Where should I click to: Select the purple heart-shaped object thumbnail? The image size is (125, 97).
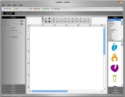(114, 68)
